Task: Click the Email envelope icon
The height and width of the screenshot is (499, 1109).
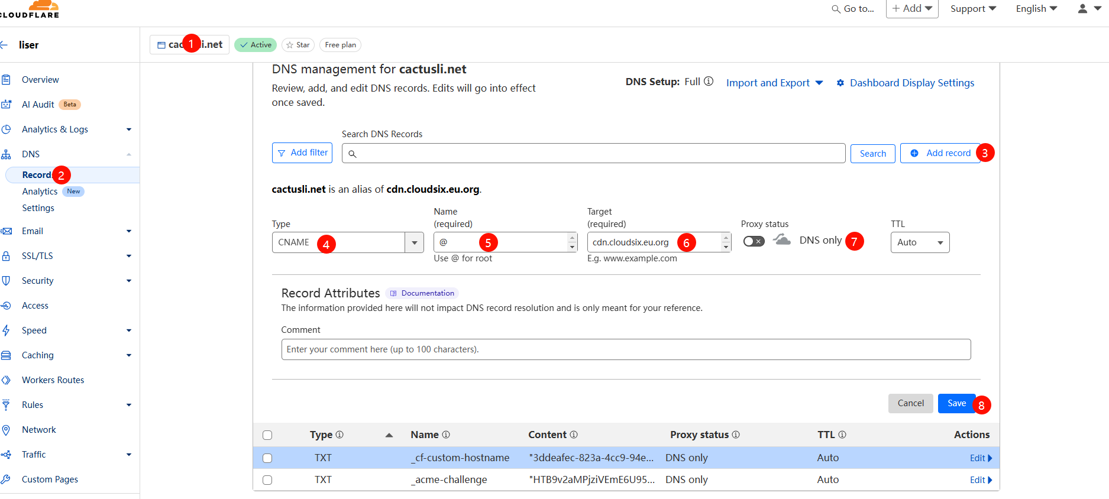Action: pos(6,231)
